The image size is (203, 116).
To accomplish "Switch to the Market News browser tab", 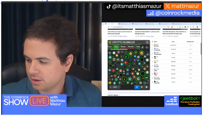I will pos(125,24).
